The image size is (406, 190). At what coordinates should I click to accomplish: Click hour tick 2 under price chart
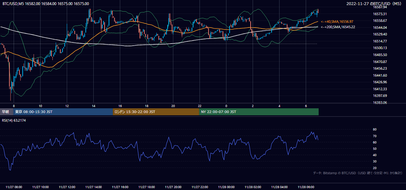point(253,106)
